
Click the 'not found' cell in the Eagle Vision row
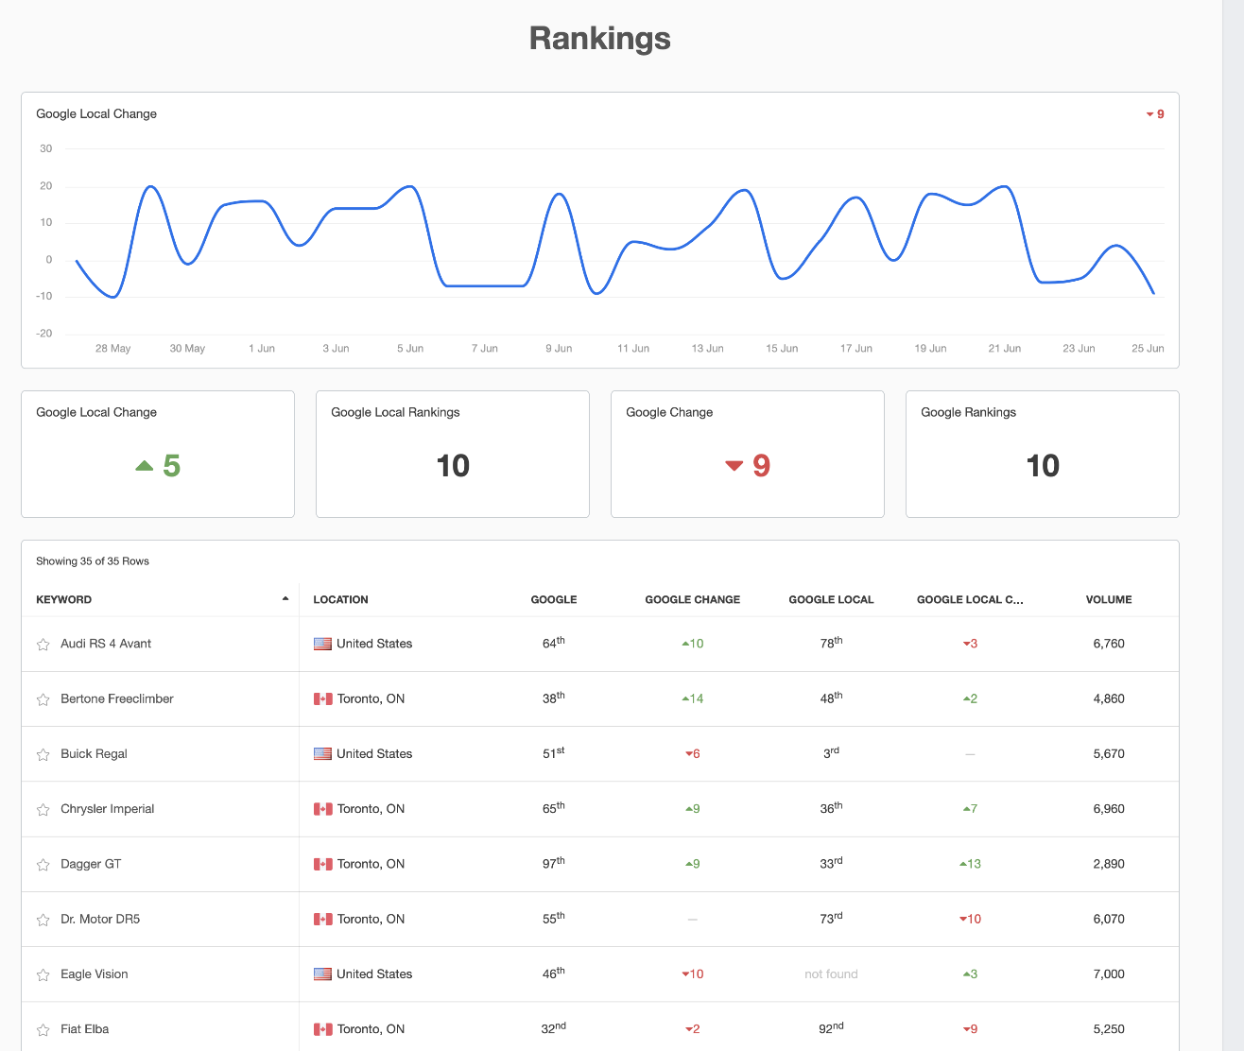coord(831,973)
